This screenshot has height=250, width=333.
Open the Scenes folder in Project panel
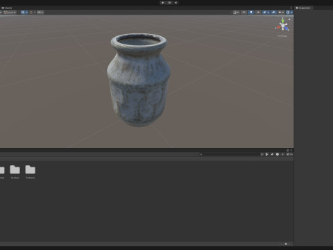pyautogui.click(x=15, y=172)
